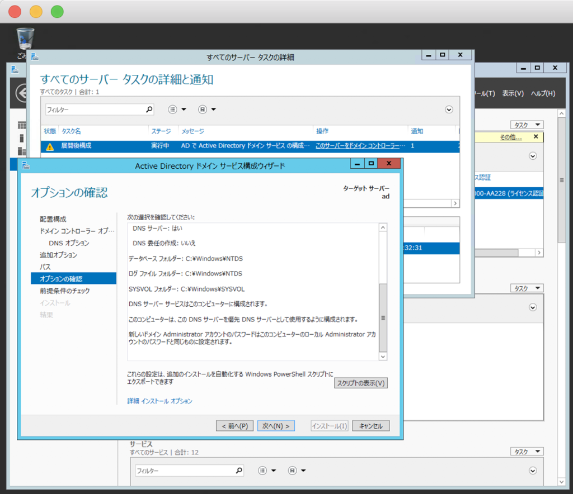Image resolution: width=573 pixels, height=494 pixels.
Task: Select 追加オプション wizard step
Action: (58, 255)
